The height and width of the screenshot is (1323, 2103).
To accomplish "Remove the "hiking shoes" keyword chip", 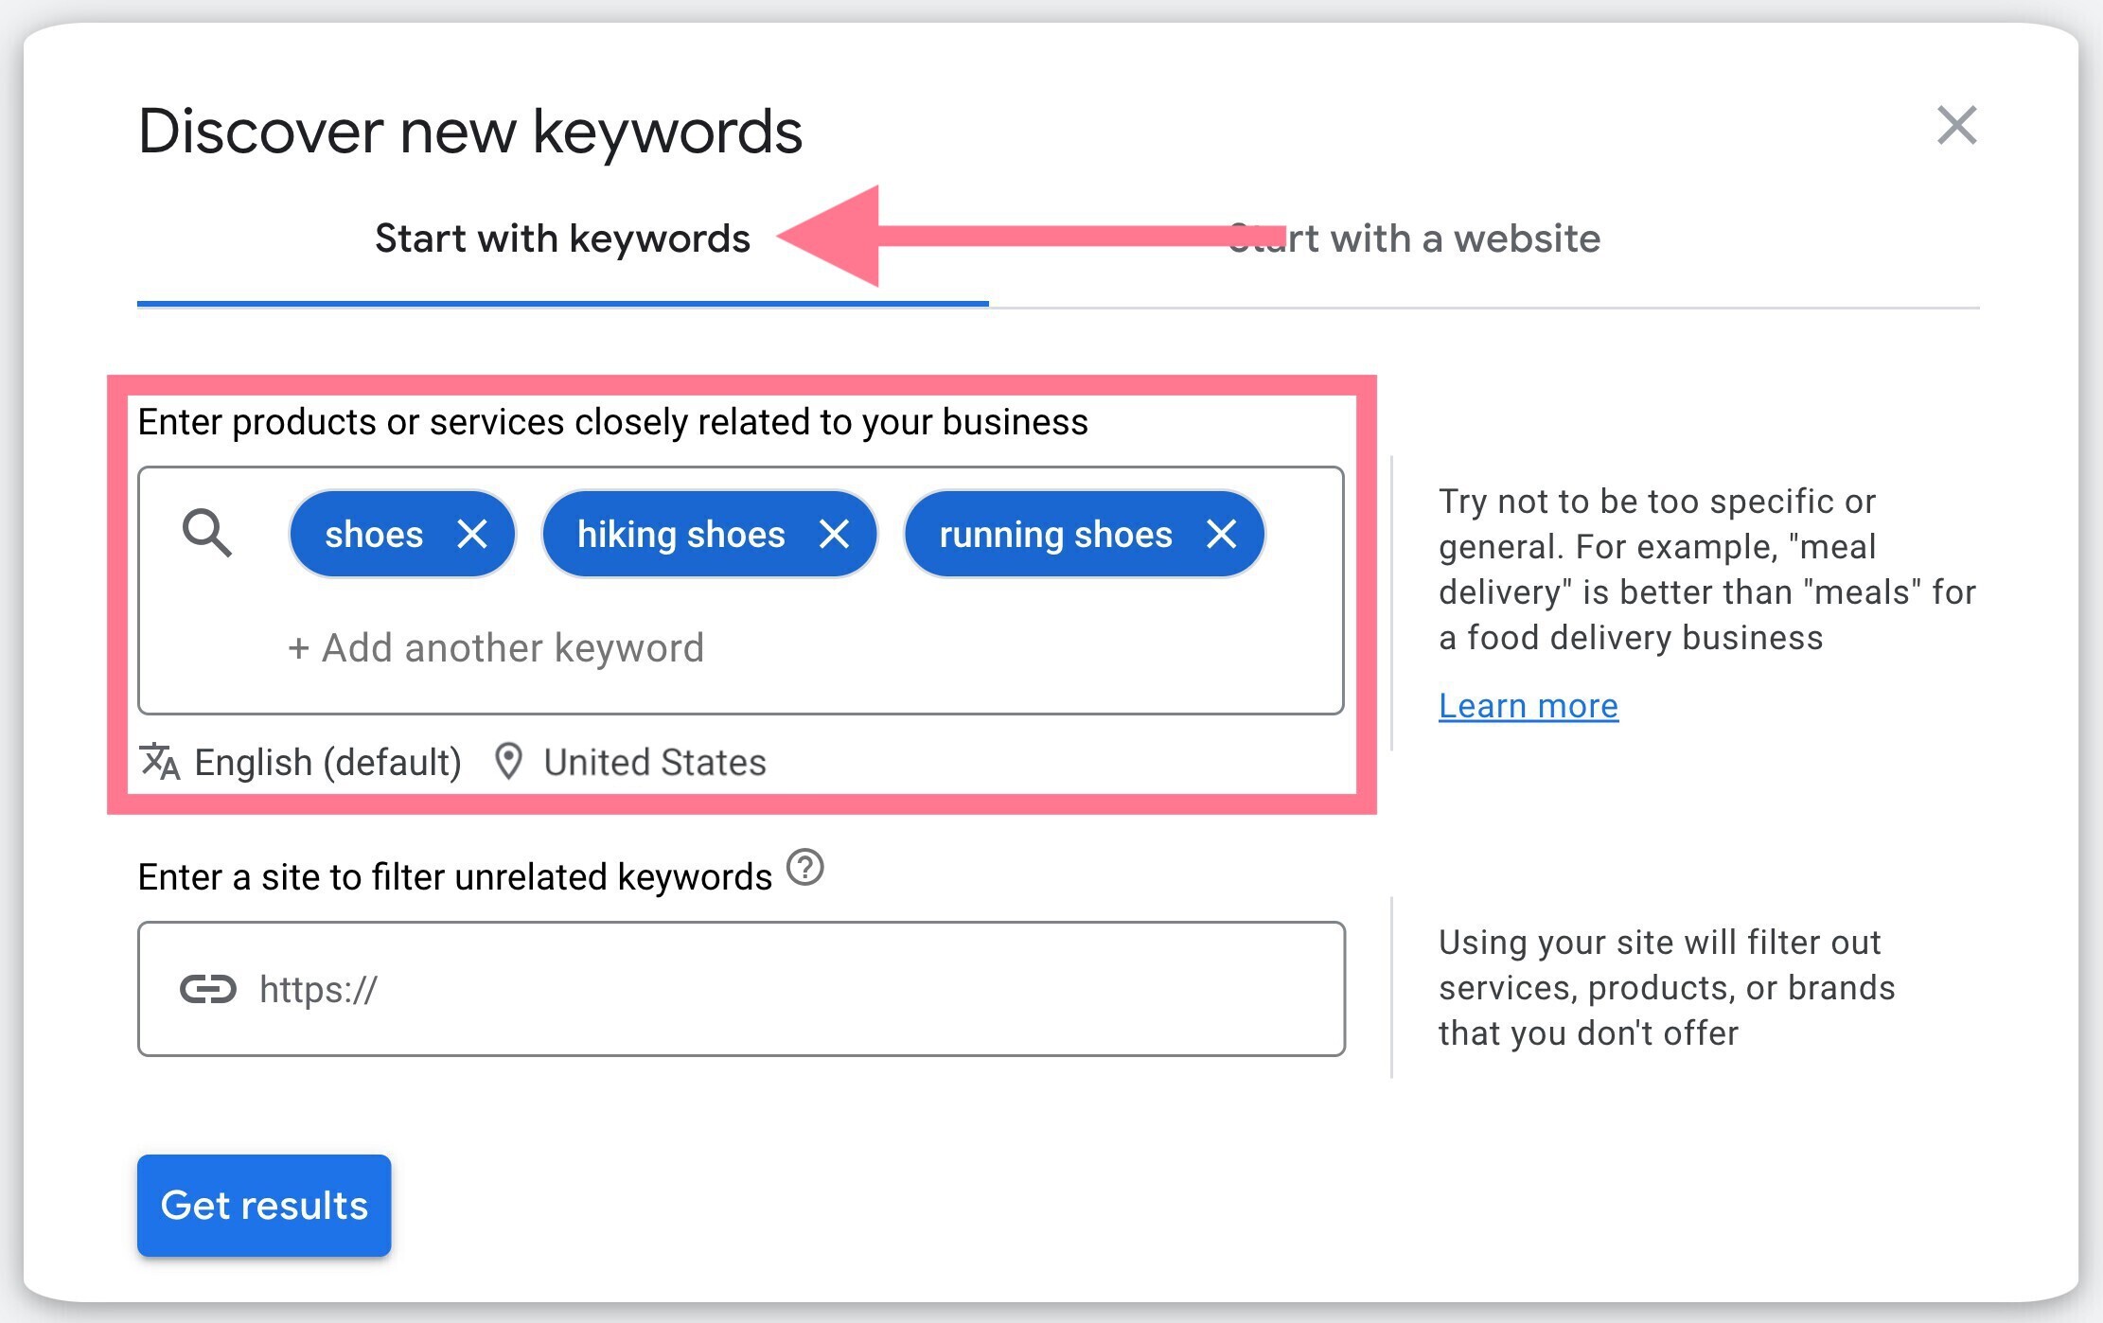I will (x=834, y=535).
